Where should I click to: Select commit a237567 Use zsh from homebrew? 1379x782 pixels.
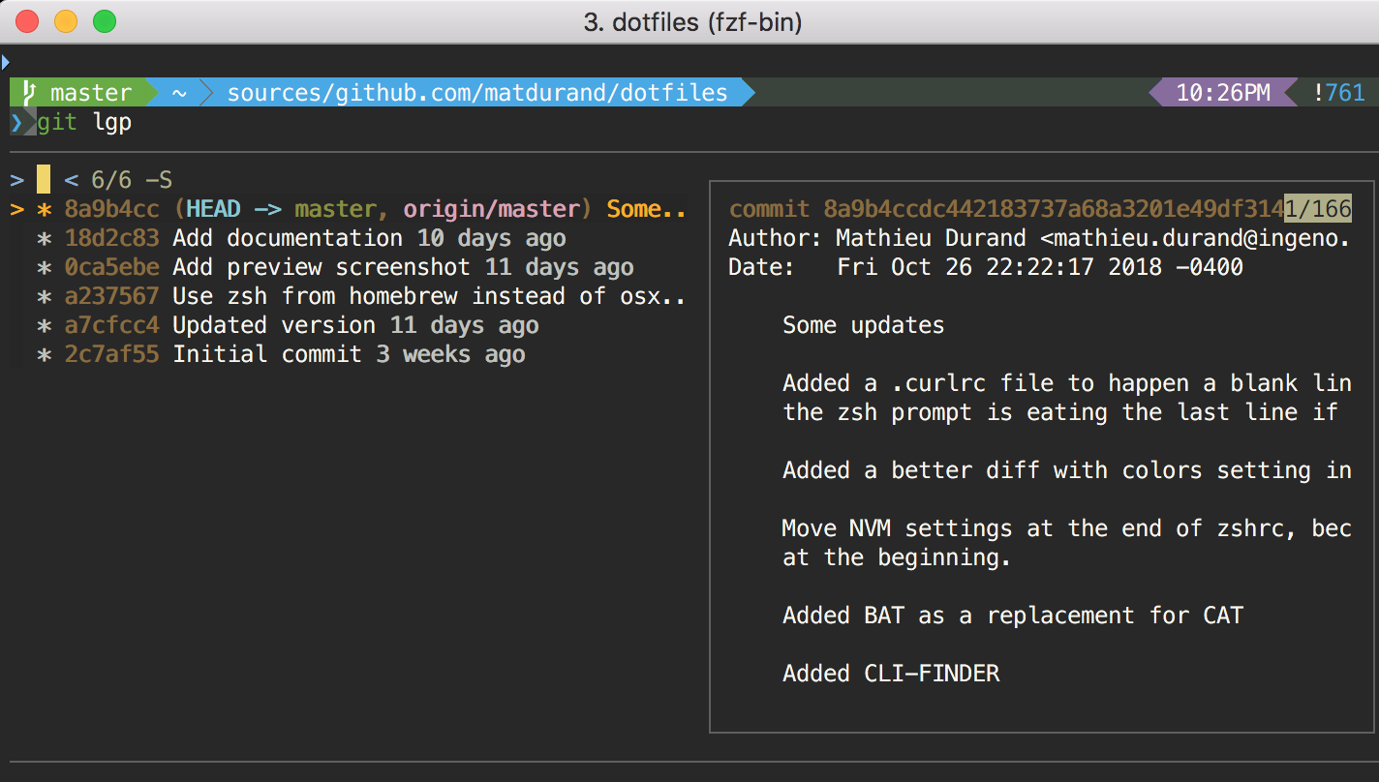click(x=362, y=296)
